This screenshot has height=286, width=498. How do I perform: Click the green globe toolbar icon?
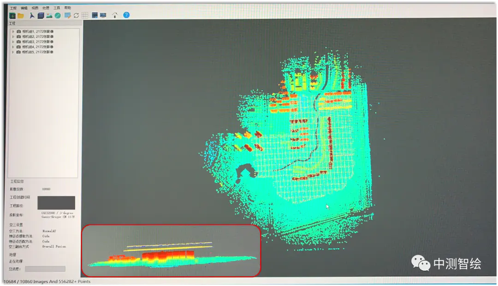click(58, 15)
